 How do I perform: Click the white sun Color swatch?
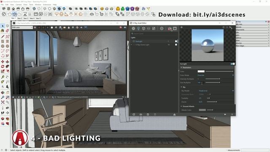(x=201, y=71)
